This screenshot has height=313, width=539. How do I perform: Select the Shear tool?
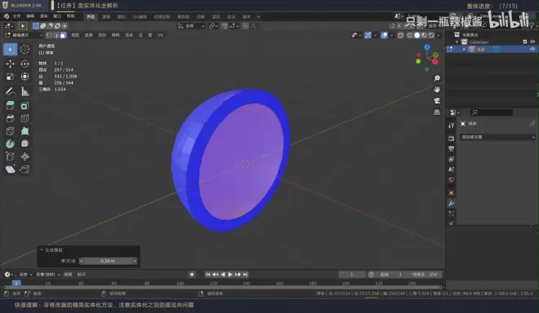click(11, 170)
